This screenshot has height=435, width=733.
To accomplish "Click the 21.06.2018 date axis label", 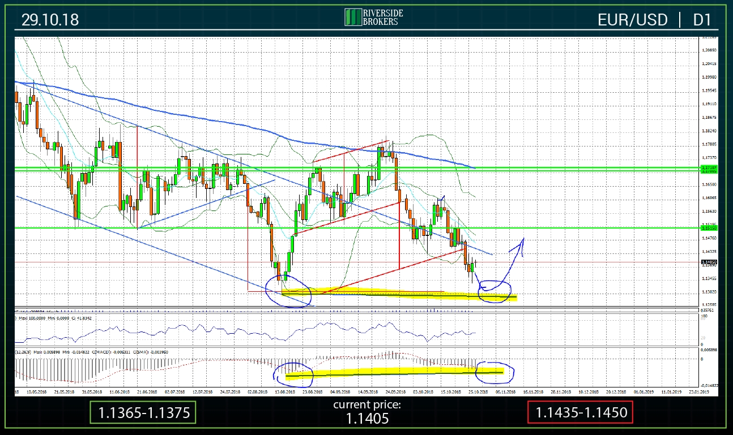I will 146,391.
